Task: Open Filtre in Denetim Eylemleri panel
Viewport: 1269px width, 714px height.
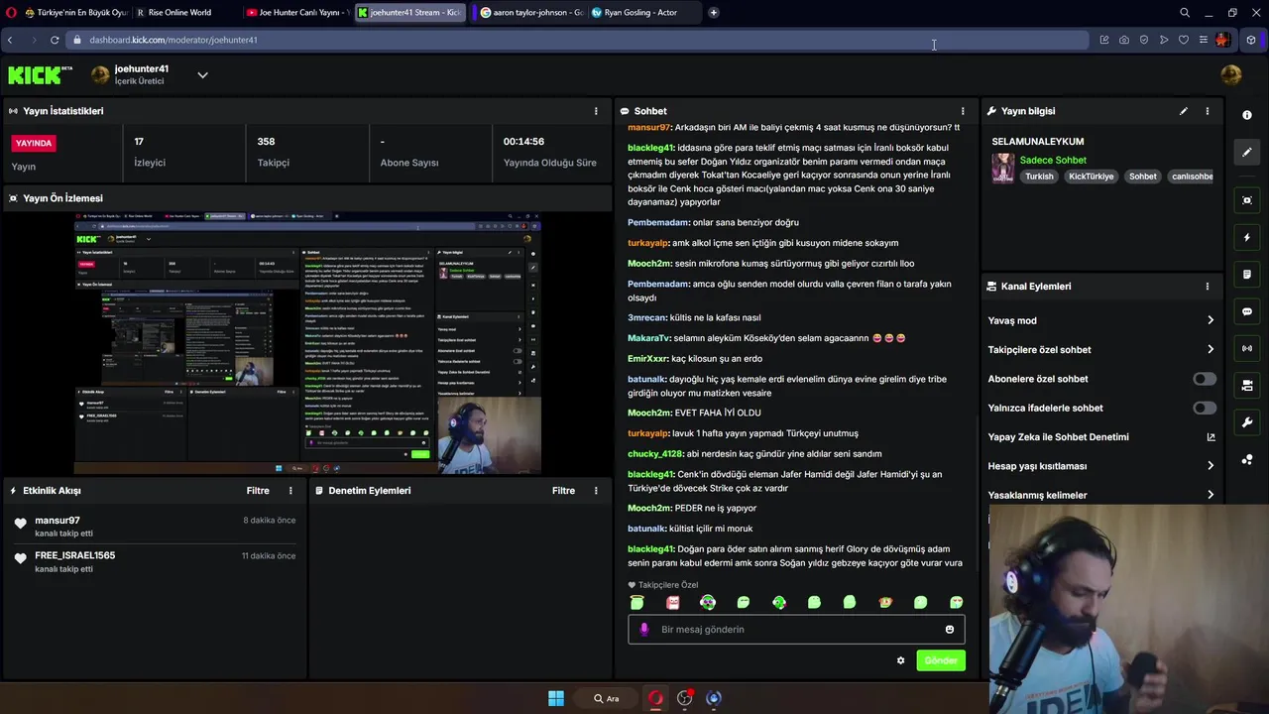Action: tap(563, 491)
